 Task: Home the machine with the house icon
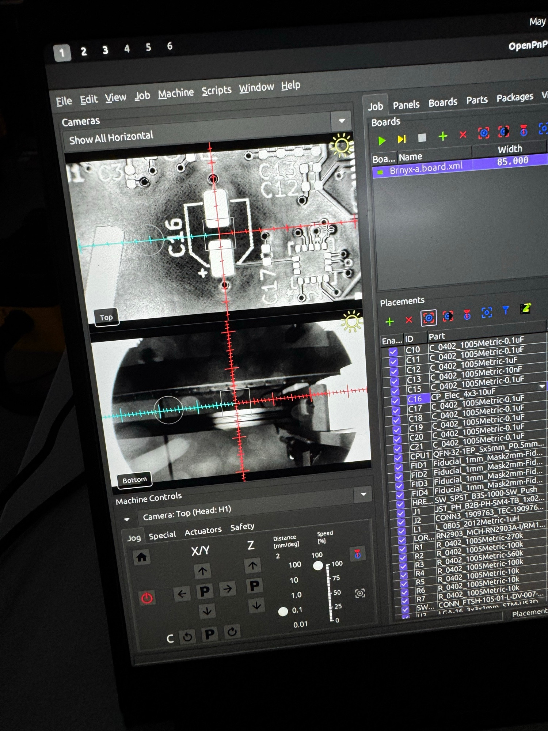point(141,557)
